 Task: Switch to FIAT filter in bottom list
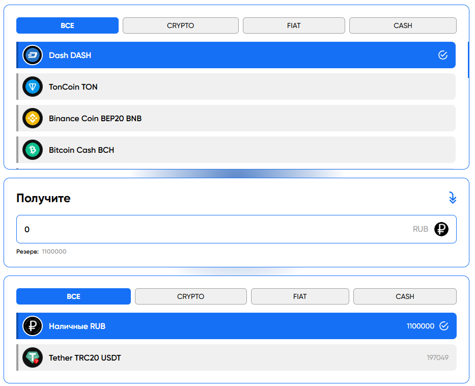pos(300,296)
